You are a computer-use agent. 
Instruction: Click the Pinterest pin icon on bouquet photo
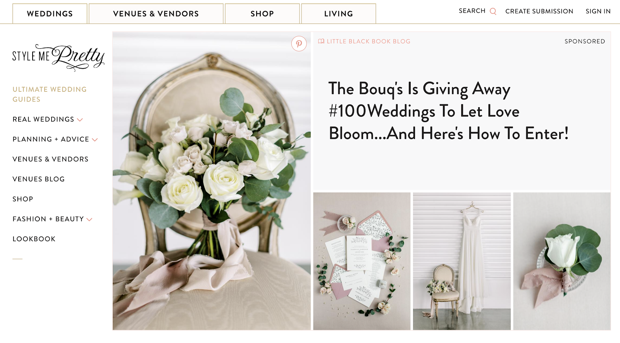(x=299, y=44)
